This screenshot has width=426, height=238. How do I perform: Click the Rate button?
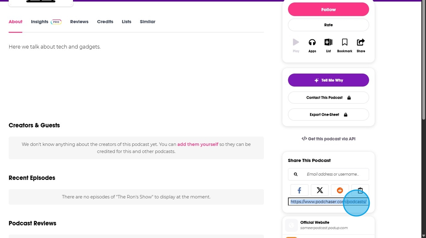[x=328, y=25]
